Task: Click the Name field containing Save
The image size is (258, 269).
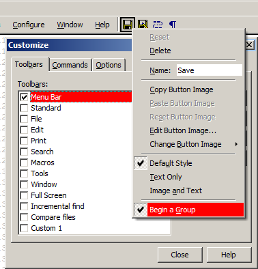Action: pos(210,70)
